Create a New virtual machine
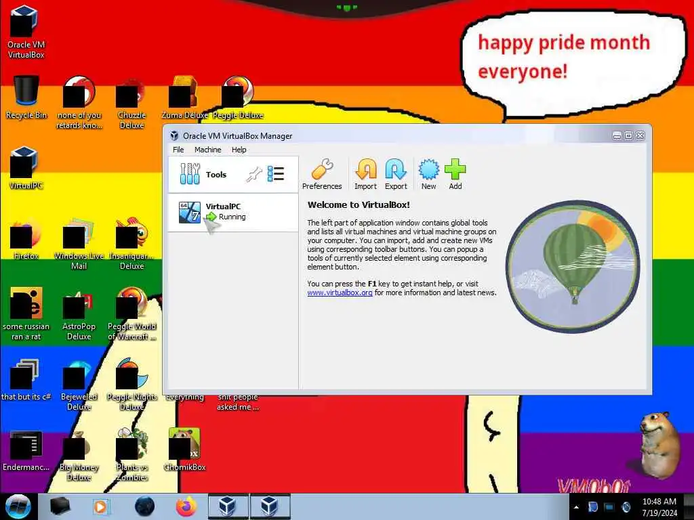The height and width of the screenshot is (520, 694). pyautogui.click(x=428, y=175)
